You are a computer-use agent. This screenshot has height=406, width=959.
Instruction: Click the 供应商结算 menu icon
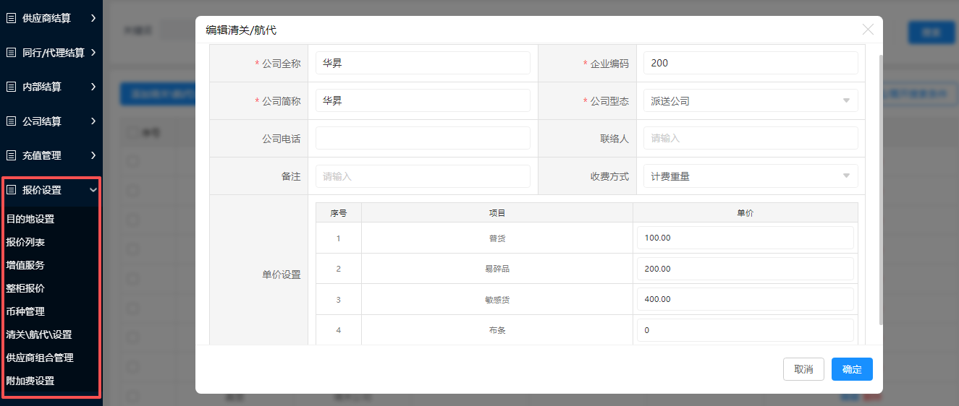(11, 18)
